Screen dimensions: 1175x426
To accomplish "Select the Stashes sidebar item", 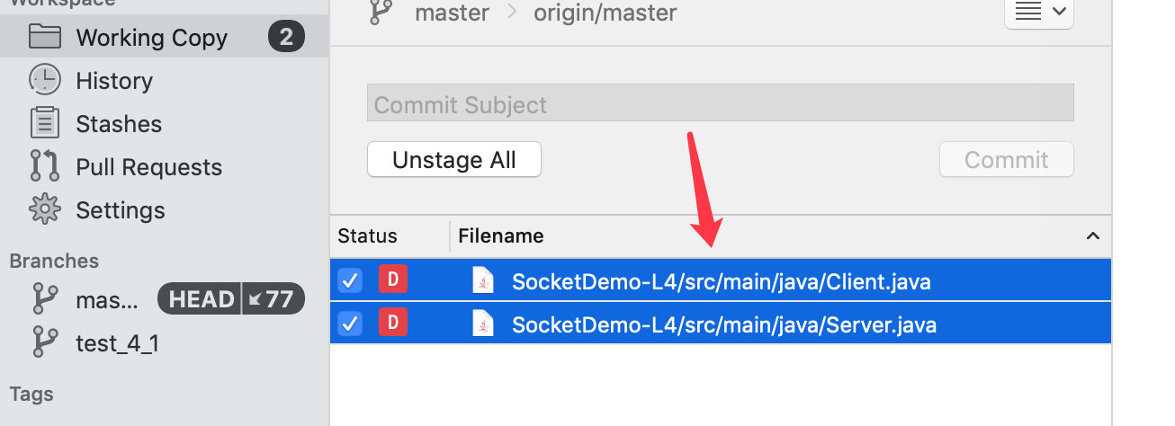I will [119, 124].
